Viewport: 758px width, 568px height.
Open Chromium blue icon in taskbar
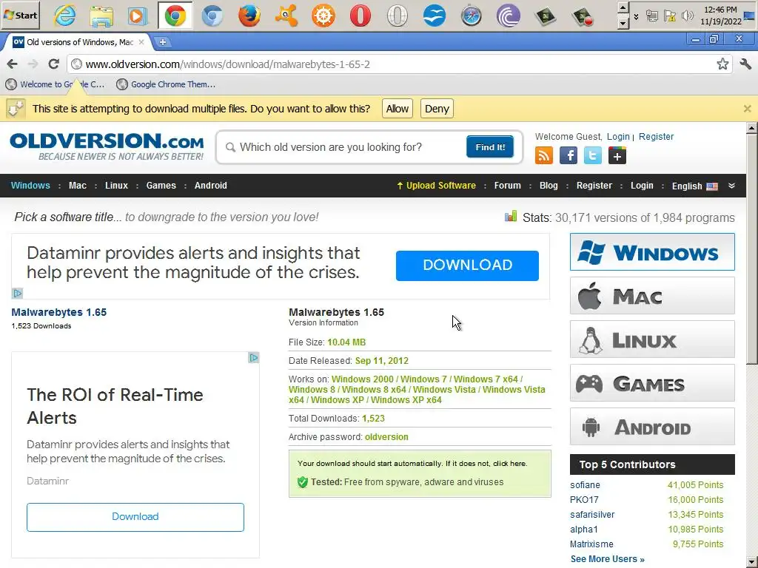coord(212,16)
